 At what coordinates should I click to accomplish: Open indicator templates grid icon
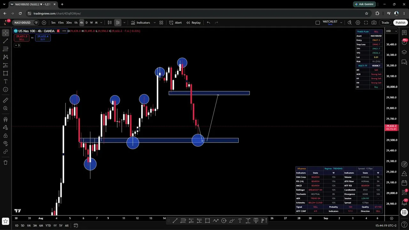pos(161,23)
